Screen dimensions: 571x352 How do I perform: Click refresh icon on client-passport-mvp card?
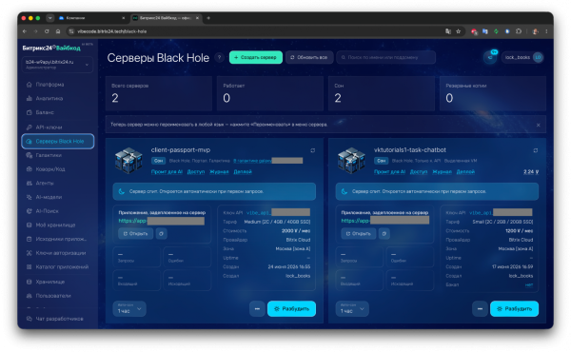coord(312,150)
